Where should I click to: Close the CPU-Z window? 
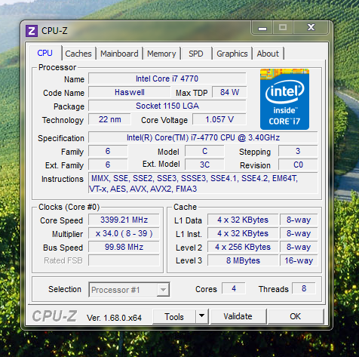pyautogui.click(x=311, y=27)
